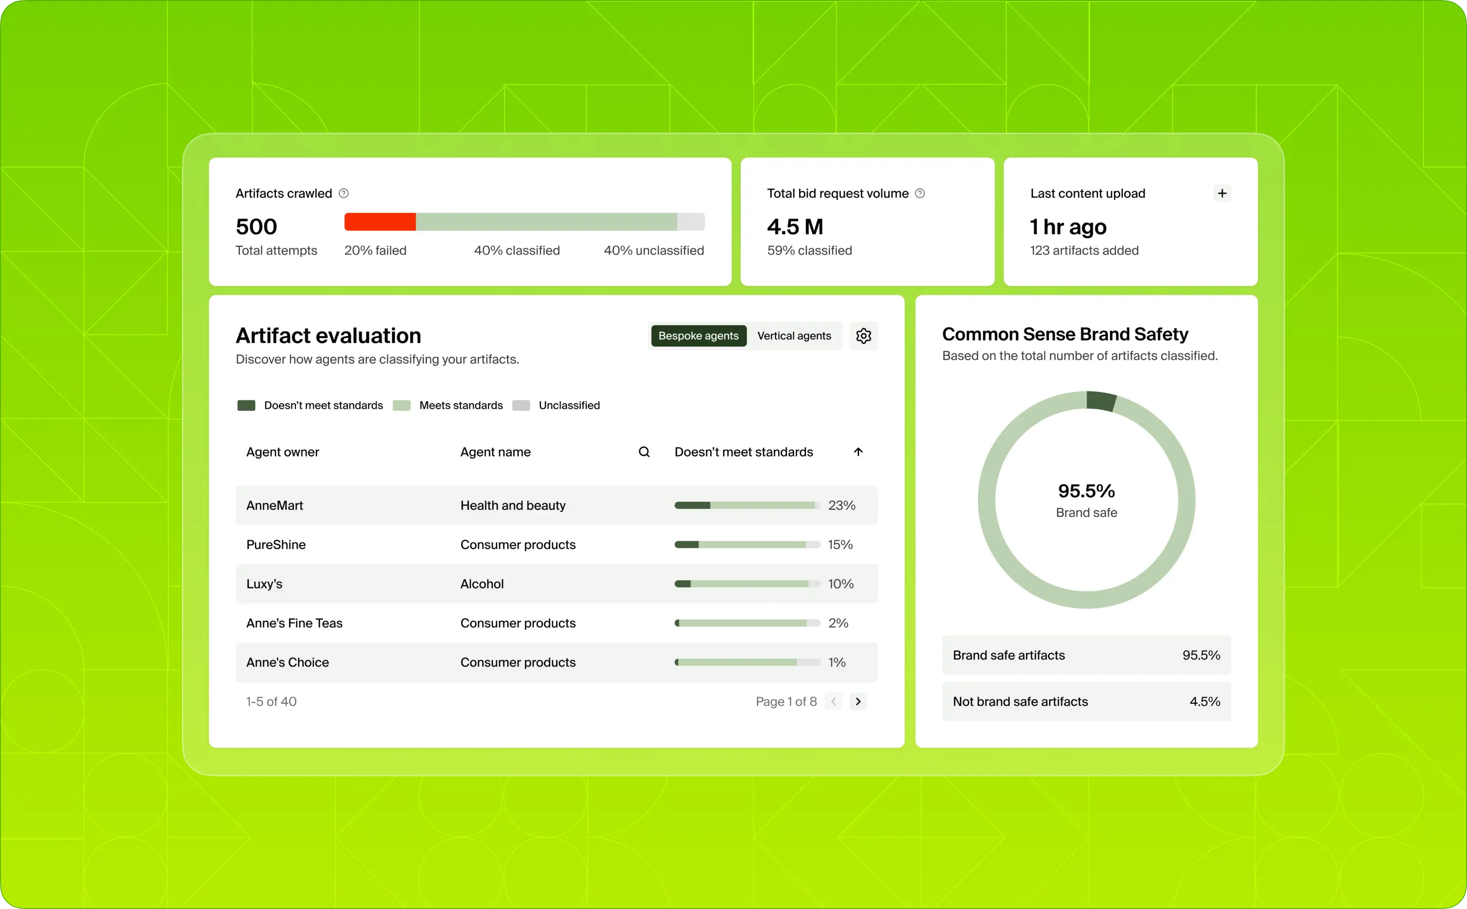Go to the previous page of agents
This screenshot has height=909, width=1467.
tap(833, 701)
